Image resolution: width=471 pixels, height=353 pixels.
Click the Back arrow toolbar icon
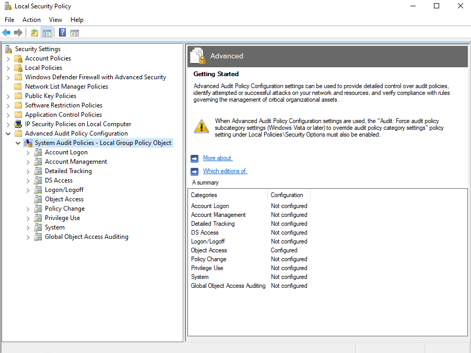[x=6, y=33]
